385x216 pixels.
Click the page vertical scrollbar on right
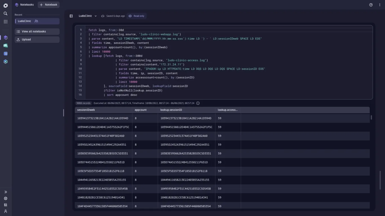[x=380, y=180]
